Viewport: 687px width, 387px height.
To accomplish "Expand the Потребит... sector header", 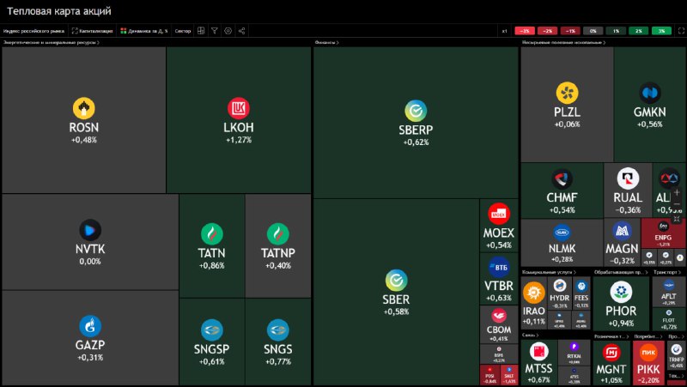I will 648,336.
